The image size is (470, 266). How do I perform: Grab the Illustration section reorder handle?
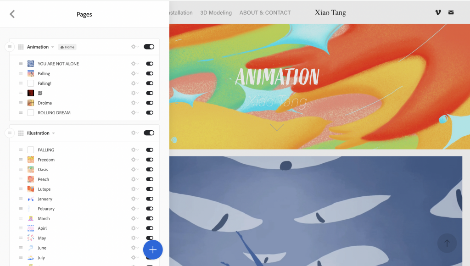click(x=10, y=133)
